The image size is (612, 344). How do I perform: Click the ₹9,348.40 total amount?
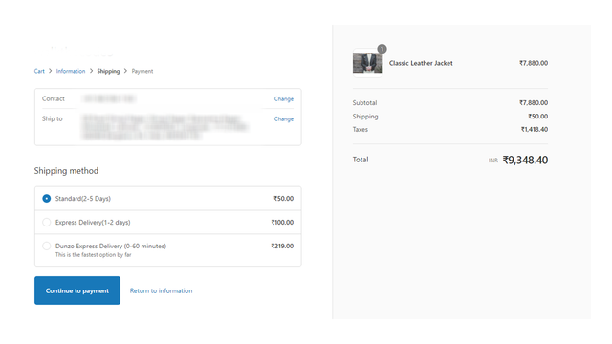coord(525,160)
